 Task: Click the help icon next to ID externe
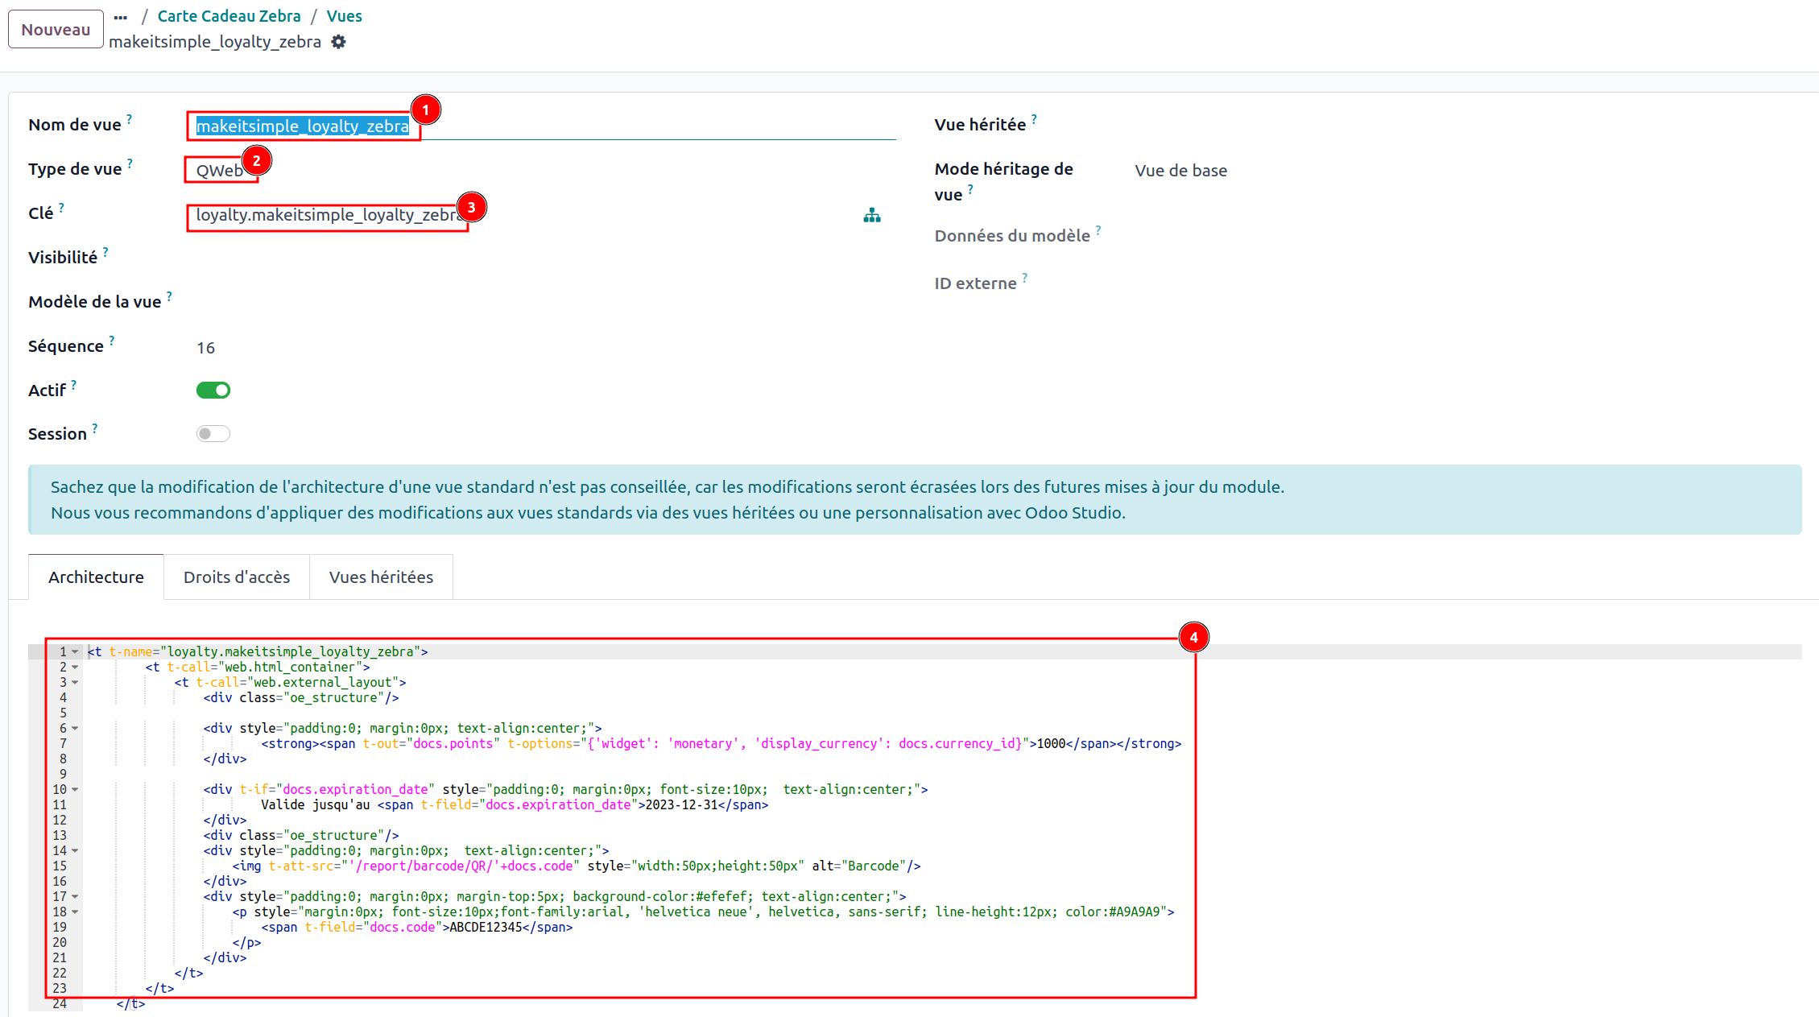click(x=1025, y=278)
